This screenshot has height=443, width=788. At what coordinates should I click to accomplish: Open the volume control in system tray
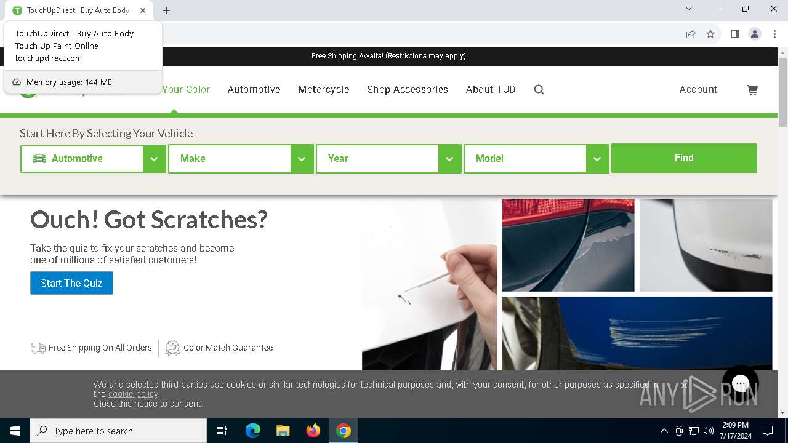[709, 431]
